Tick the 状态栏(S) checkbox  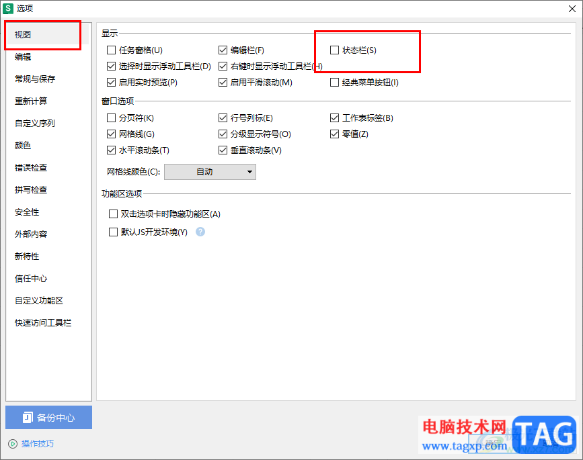tap(334, 50)
